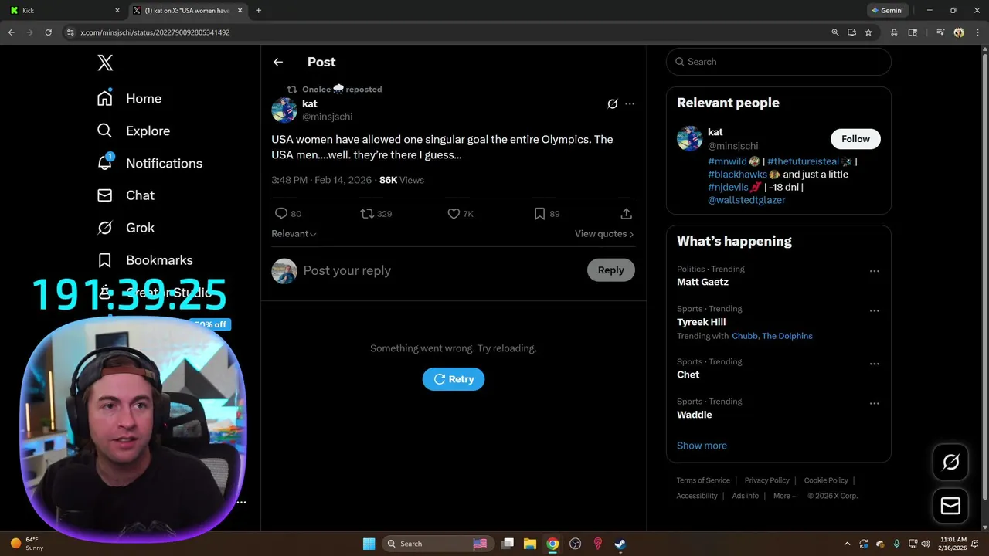Like the post with 7K likes
This screenshot has height=556, width=989.
tap(454, 214)
